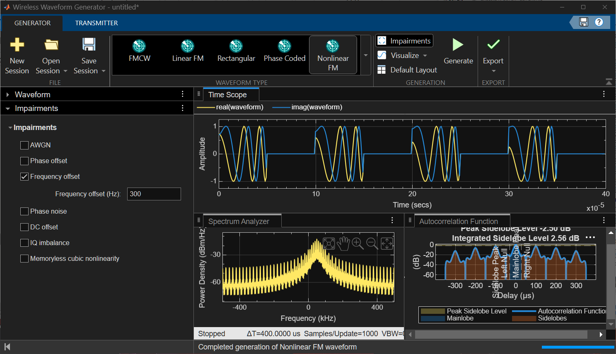The height and width of the screenshot is (354, 616).
Task: Open the Help question mark icon
Action: 599,22
